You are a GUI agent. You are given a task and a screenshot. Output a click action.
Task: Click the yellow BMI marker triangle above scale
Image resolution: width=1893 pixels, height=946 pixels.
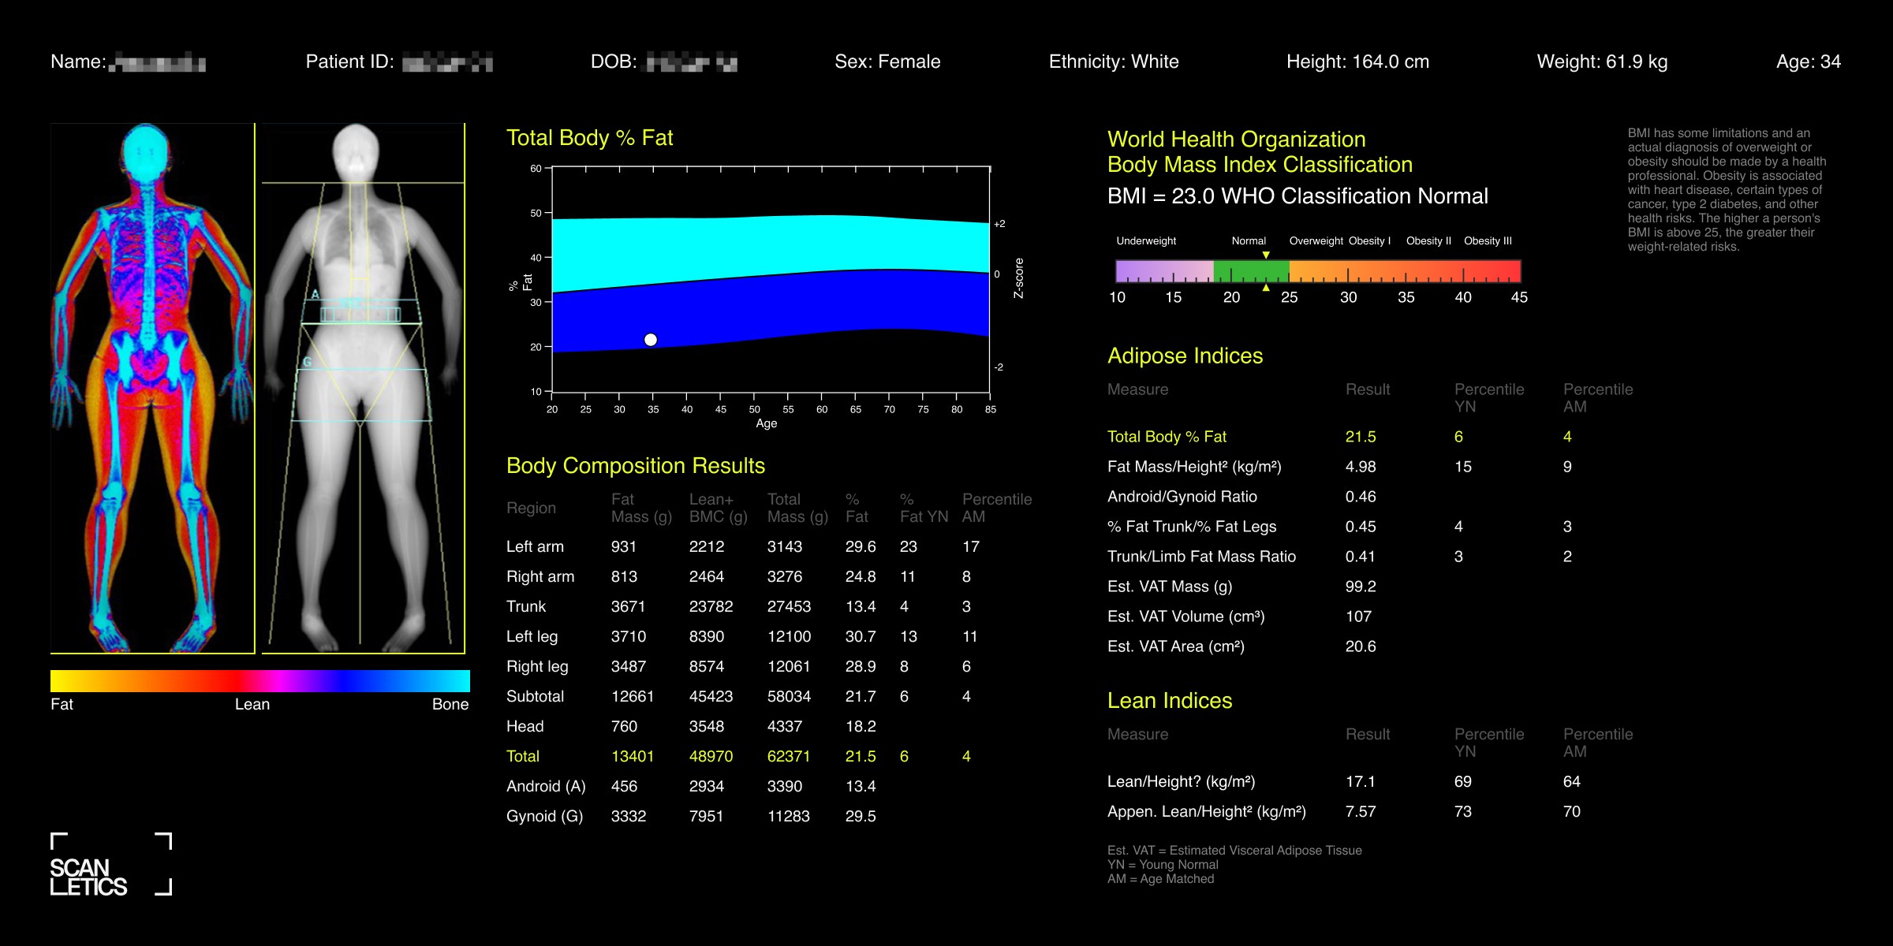(x=1266, y=255)
